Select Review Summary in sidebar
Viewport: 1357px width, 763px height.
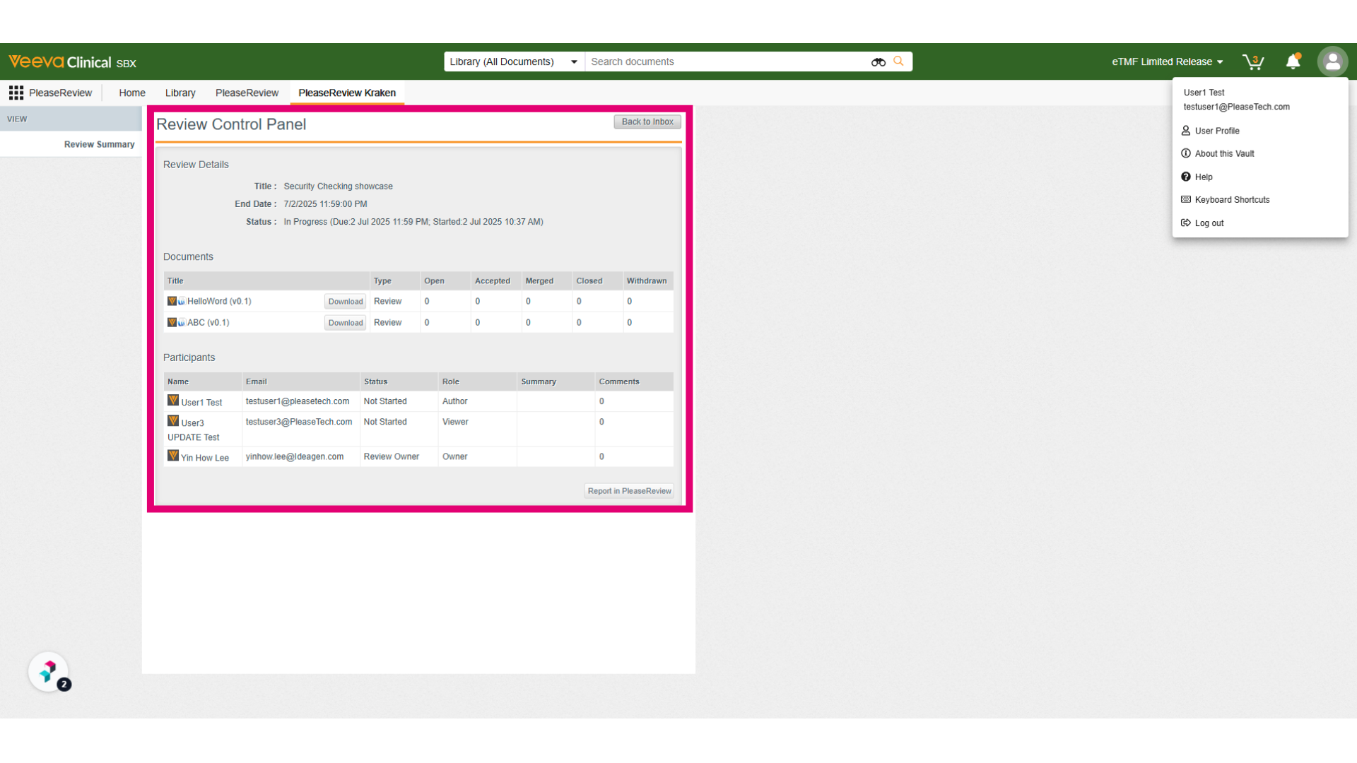pyautogui.click(x=99, y=144)
